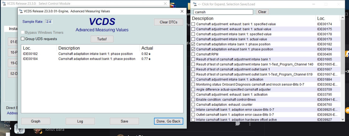Start logging with the Log button
This screenshot has height=136, width=349.
(80, 121)
